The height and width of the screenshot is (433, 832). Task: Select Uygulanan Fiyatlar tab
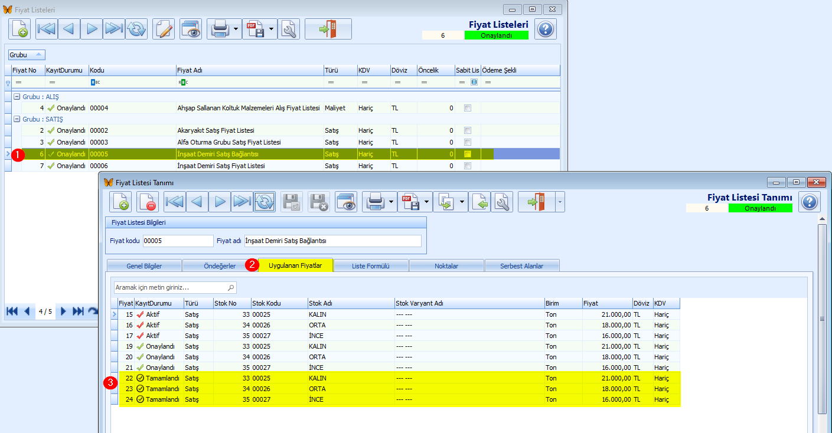click(x=295, y=265)
